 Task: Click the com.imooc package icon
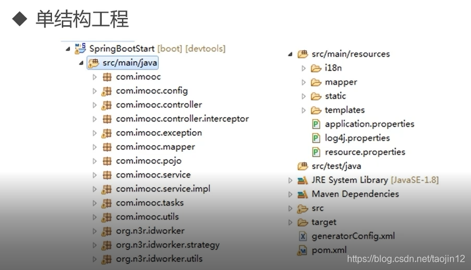pos(107,77)
